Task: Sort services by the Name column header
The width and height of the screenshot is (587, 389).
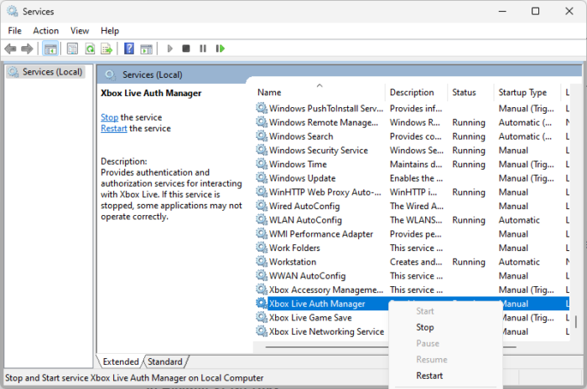Action: [269, 92]
